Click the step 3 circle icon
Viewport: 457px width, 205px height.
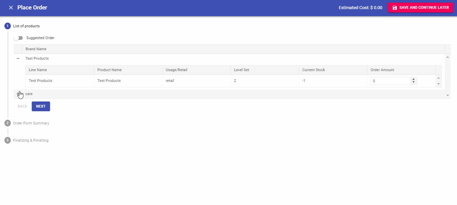pyautogui.click(x=7, y=140)
